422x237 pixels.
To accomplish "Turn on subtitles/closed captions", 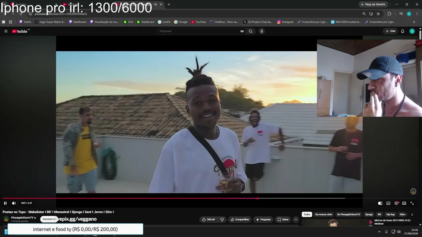I will coord(388,203).
